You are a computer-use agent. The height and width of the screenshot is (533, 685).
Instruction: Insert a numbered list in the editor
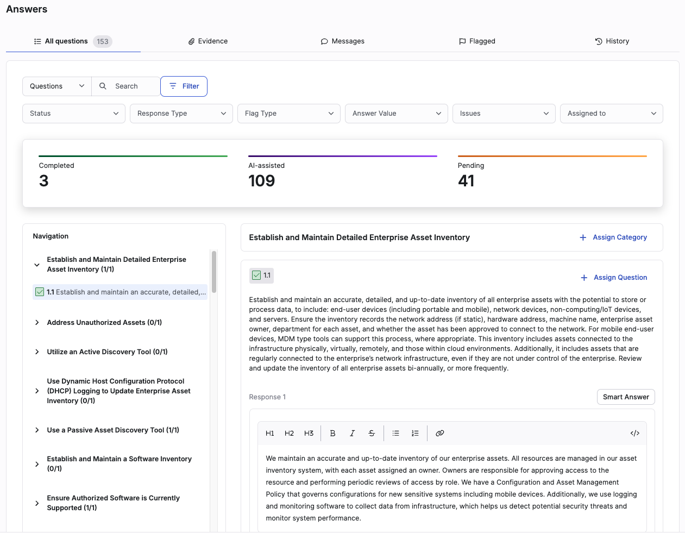tap(416, 433)
